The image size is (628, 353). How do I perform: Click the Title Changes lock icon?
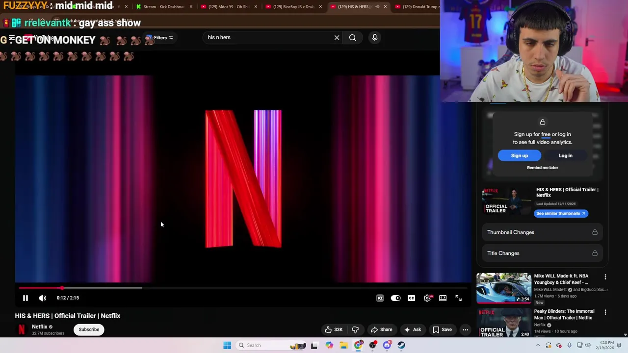595,253
